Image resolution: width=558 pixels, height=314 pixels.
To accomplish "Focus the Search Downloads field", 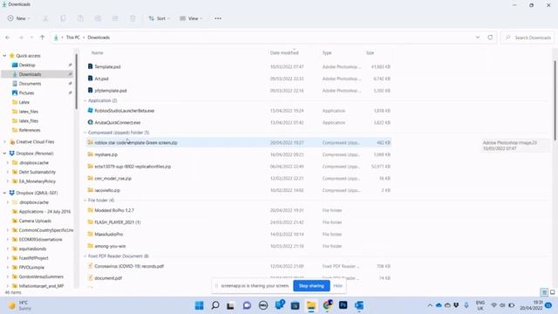I will click(527, 38).
